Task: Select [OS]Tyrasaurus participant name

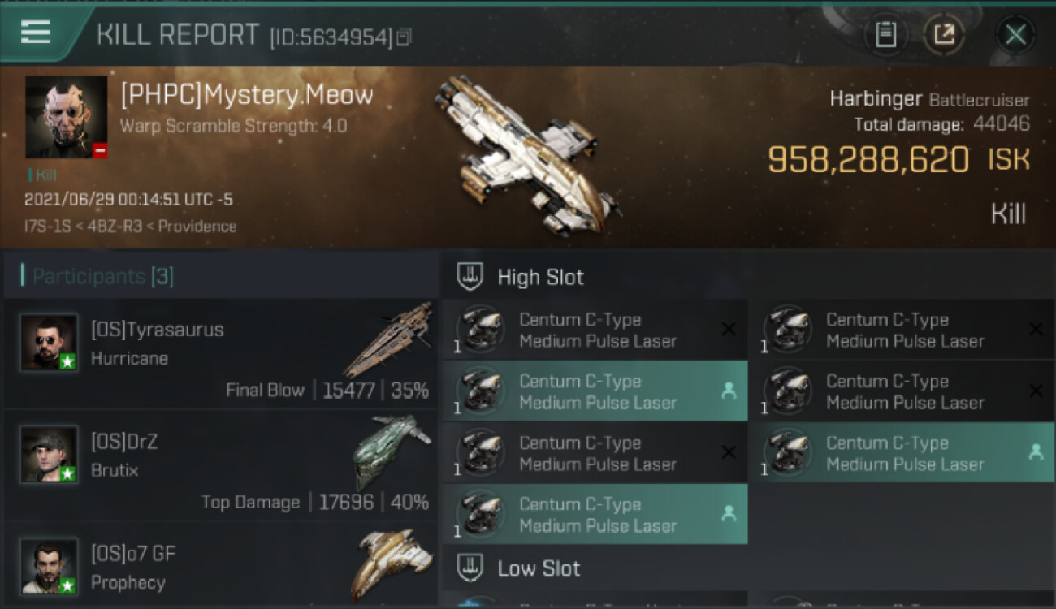Action: point(157,330)
